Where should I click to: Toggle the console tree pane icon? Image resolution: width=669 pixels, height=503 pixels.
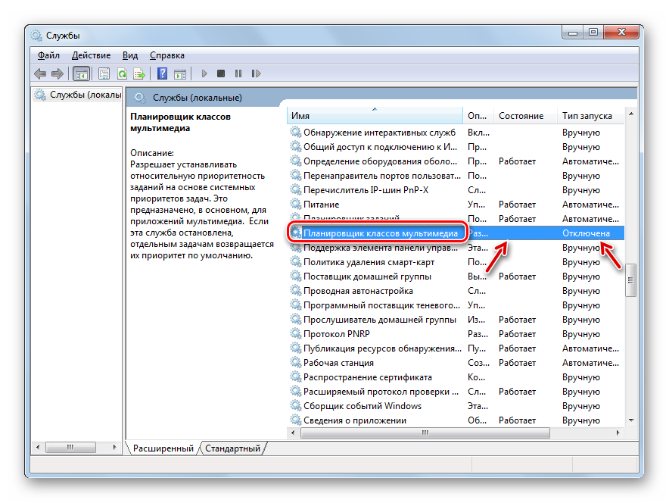tap(81, 74)
